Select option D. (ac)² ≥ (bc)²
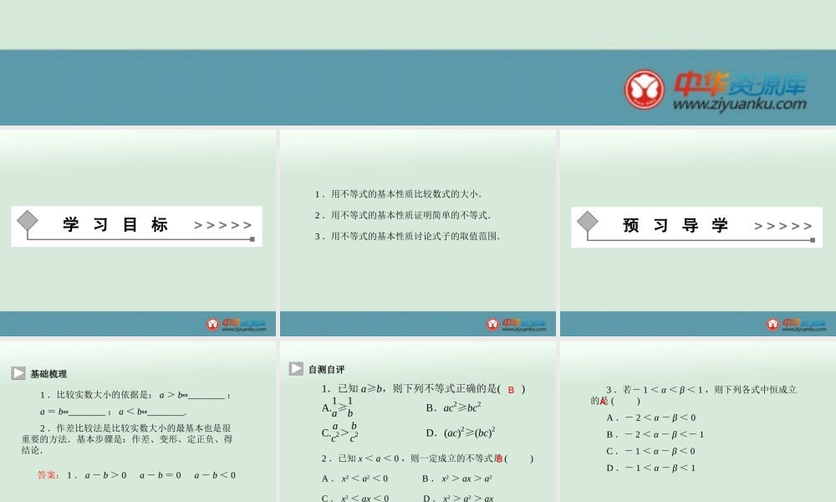836x502 pixels. (x=461, y=433)
